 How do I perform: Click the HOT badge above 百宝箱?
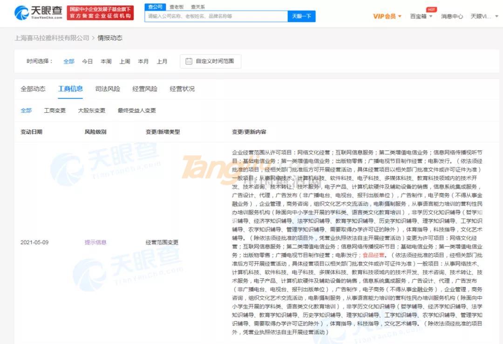pos(431,9)
